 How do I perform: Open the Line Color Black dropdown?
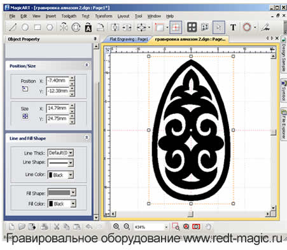point(71,175)
